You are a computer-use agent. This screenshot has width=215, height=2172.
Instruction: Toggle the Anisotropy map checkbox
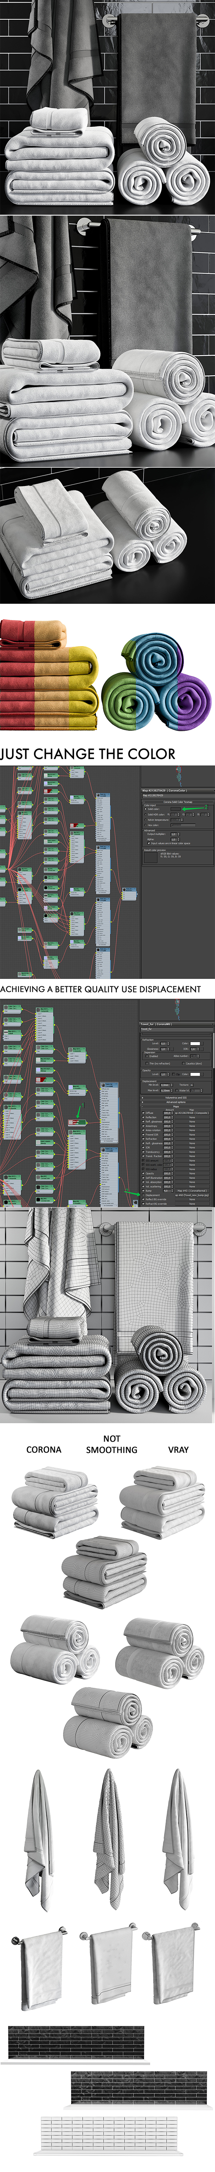[144, 1127]
